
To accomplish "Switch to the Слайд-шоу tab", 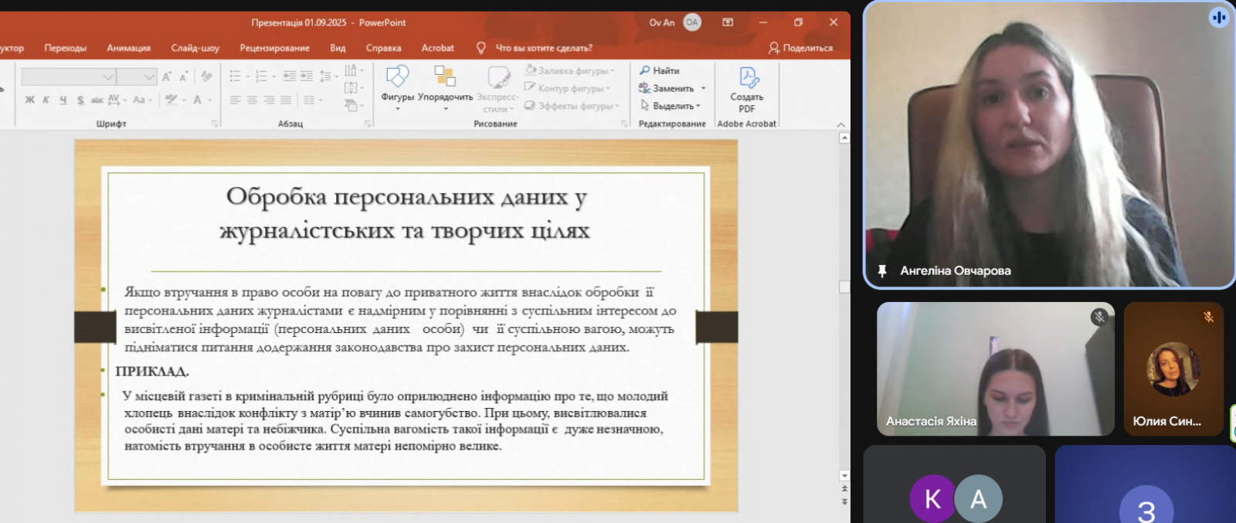I will [195, 48].
